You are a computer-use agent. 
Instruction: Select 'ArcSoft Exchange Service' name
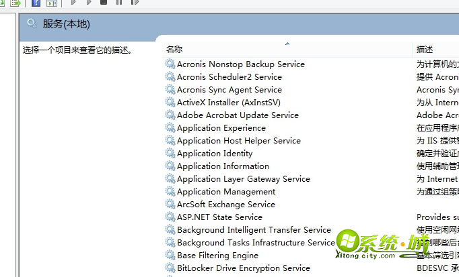pos(226,205)
